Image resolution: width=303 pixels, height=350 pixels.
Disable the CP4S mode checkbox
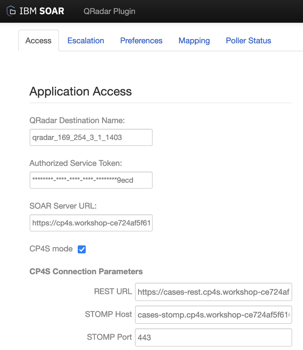tap(82, 249)
